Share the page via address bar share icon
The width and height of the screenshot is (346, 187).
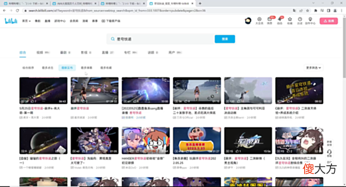pos(301,11)
